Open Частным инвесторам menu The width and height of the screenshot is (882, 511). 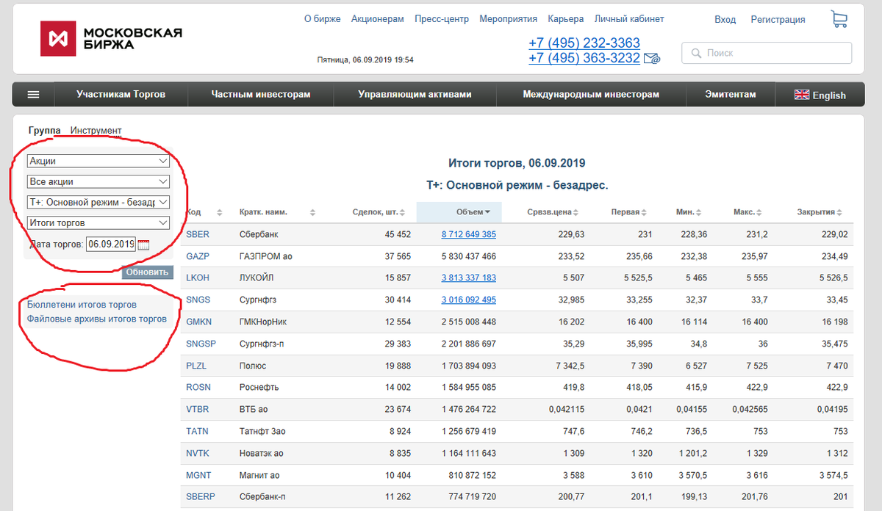[261, 95]
